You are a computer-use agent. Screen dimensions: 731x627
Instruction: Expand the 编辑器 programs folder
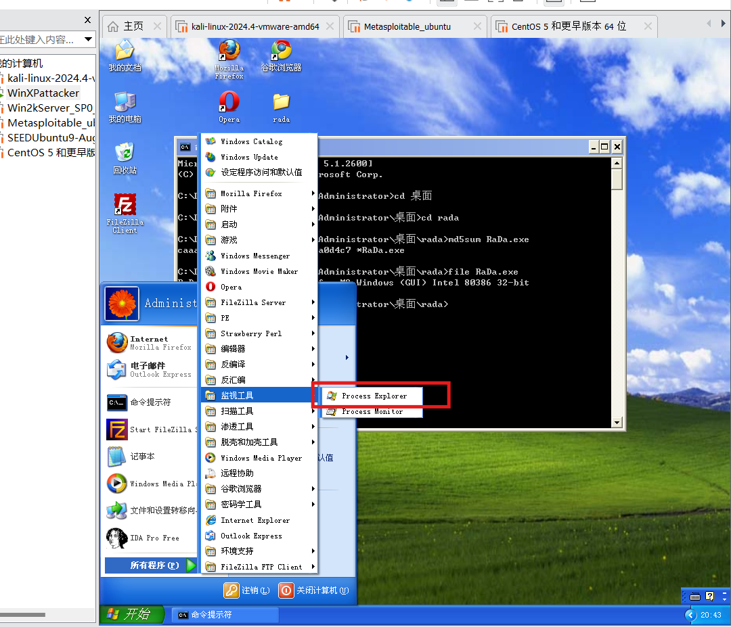coord(259,349)
